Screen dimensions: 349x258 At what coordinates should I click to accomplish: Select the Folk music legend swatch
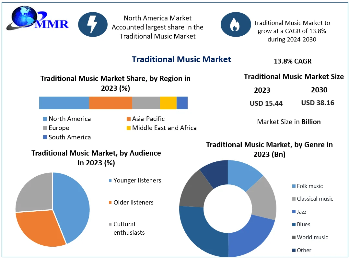(x=294, y=186)
